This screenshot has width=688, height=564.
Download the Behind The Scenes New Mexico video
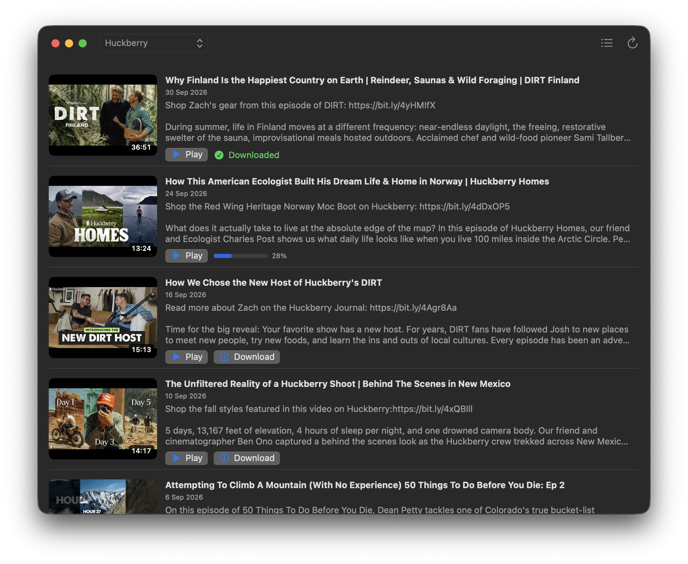246,458
